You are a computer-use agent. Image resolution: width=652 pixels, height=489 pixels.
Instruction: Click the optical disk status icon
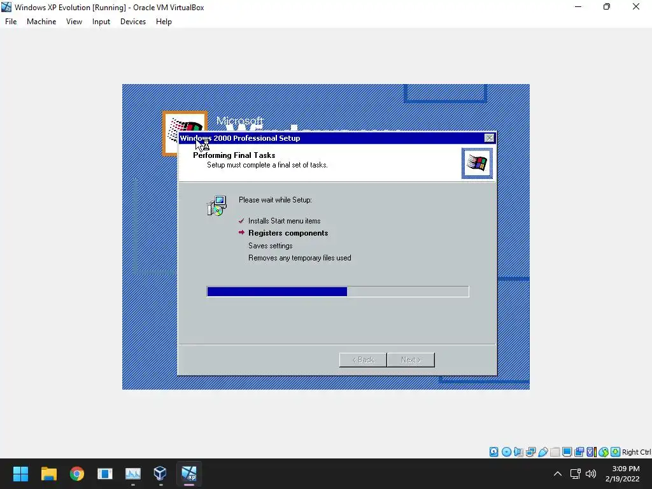click(x=506, y=452)
